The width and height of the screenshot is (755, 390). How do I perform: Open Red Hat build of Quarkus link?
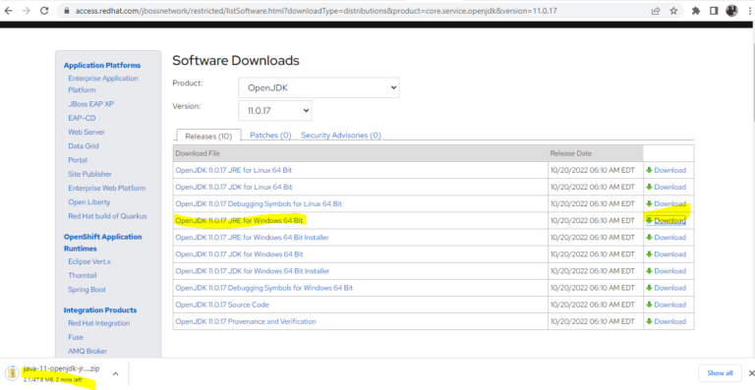pos(107,216)
